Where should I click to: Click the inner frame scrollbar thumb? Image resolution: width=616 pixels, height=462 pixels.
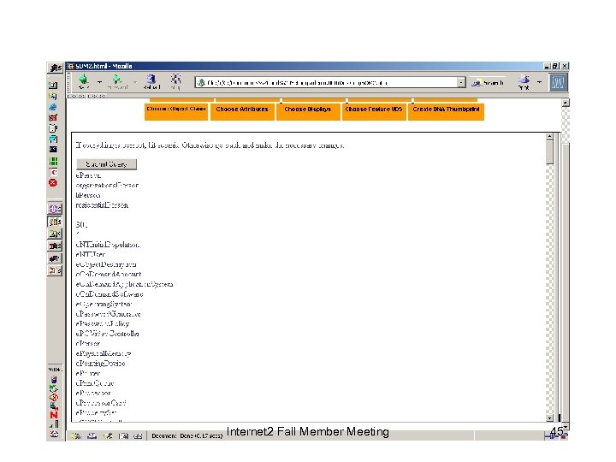(549, 152)
